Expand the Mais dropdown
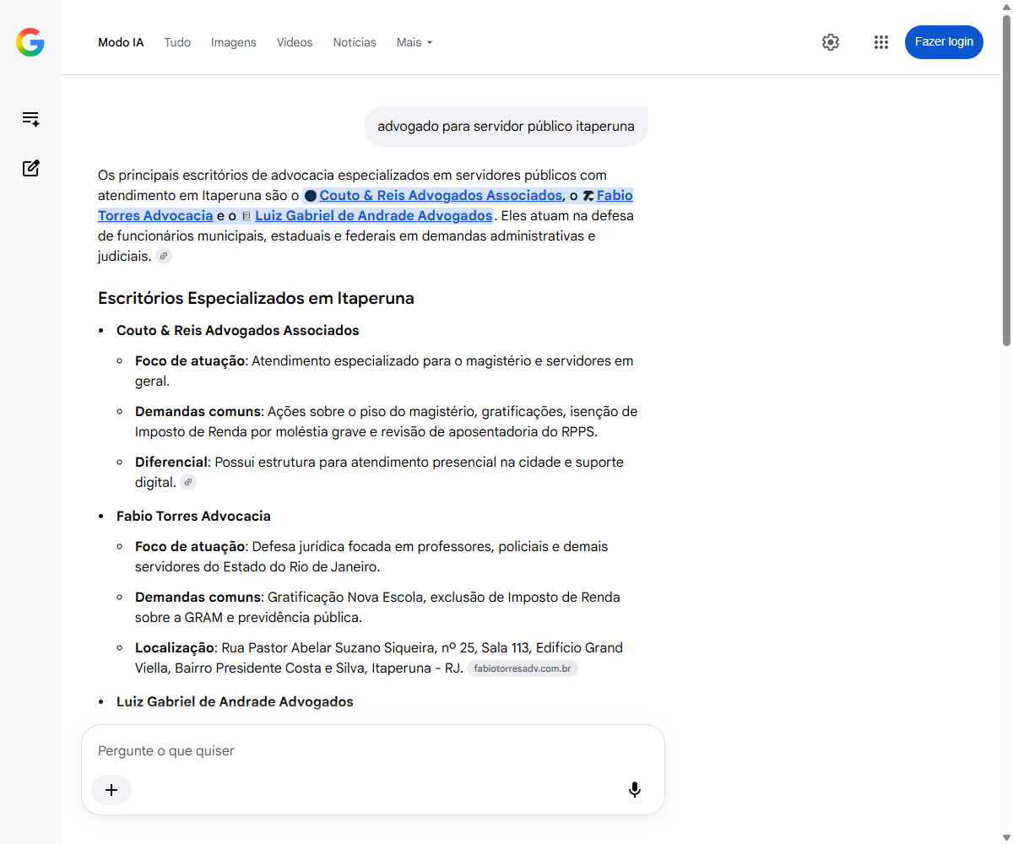The image size is (1013, 844). [x=414, y=42]
